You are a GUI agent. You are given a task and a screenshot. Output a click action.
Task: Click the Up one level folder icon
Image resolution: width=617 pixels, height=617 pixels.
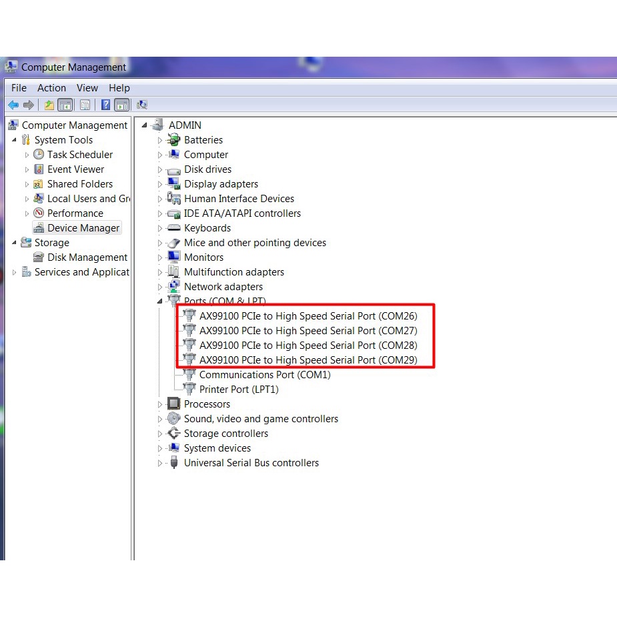point(49,105)
